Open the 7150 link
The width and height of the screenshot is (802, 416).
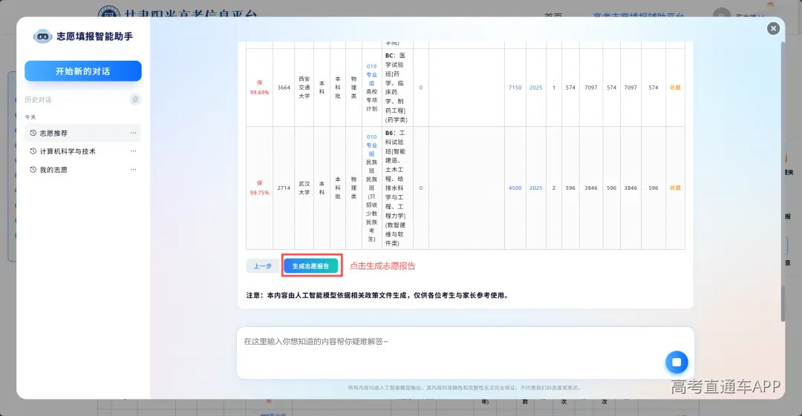[x=515, y=88]
